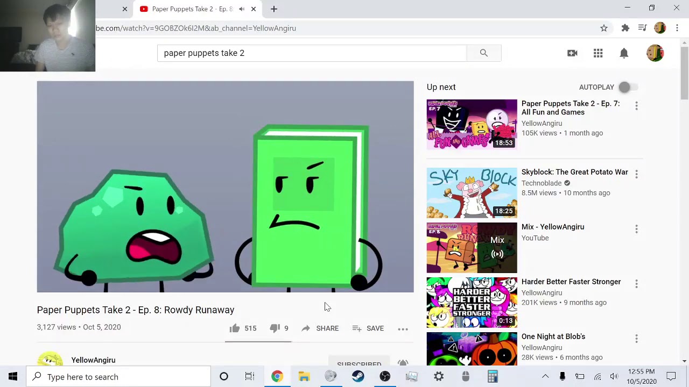689x387 pixels.
Task: Open the Create video camera icon
Action: 572,53
